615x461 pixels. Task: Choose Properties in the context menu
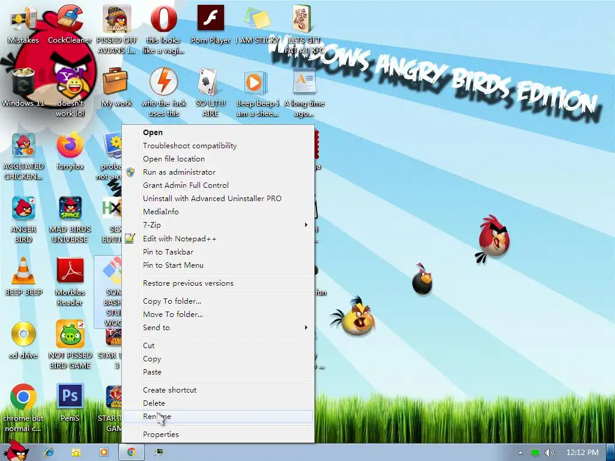[218, 435]
